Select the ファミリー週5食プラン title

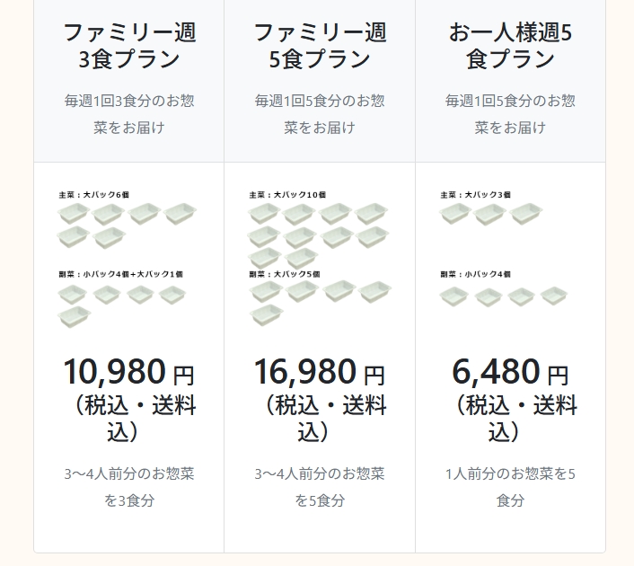pyautogui.click(x=320, y=47)
